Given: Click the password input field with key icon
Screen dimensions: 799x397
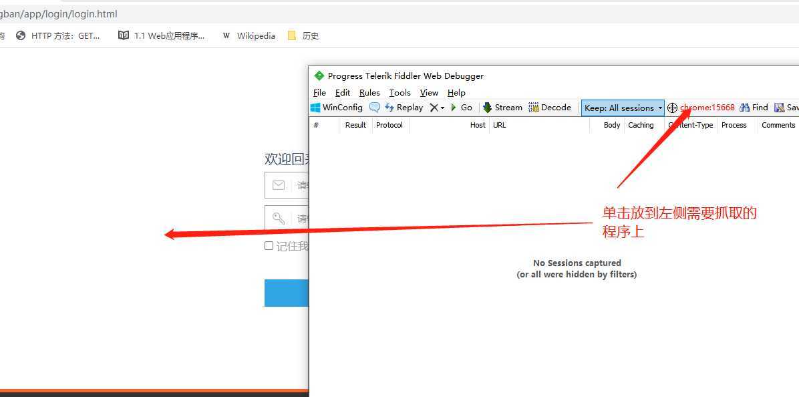Looking at the screenshot, I should tap(287, 219).
